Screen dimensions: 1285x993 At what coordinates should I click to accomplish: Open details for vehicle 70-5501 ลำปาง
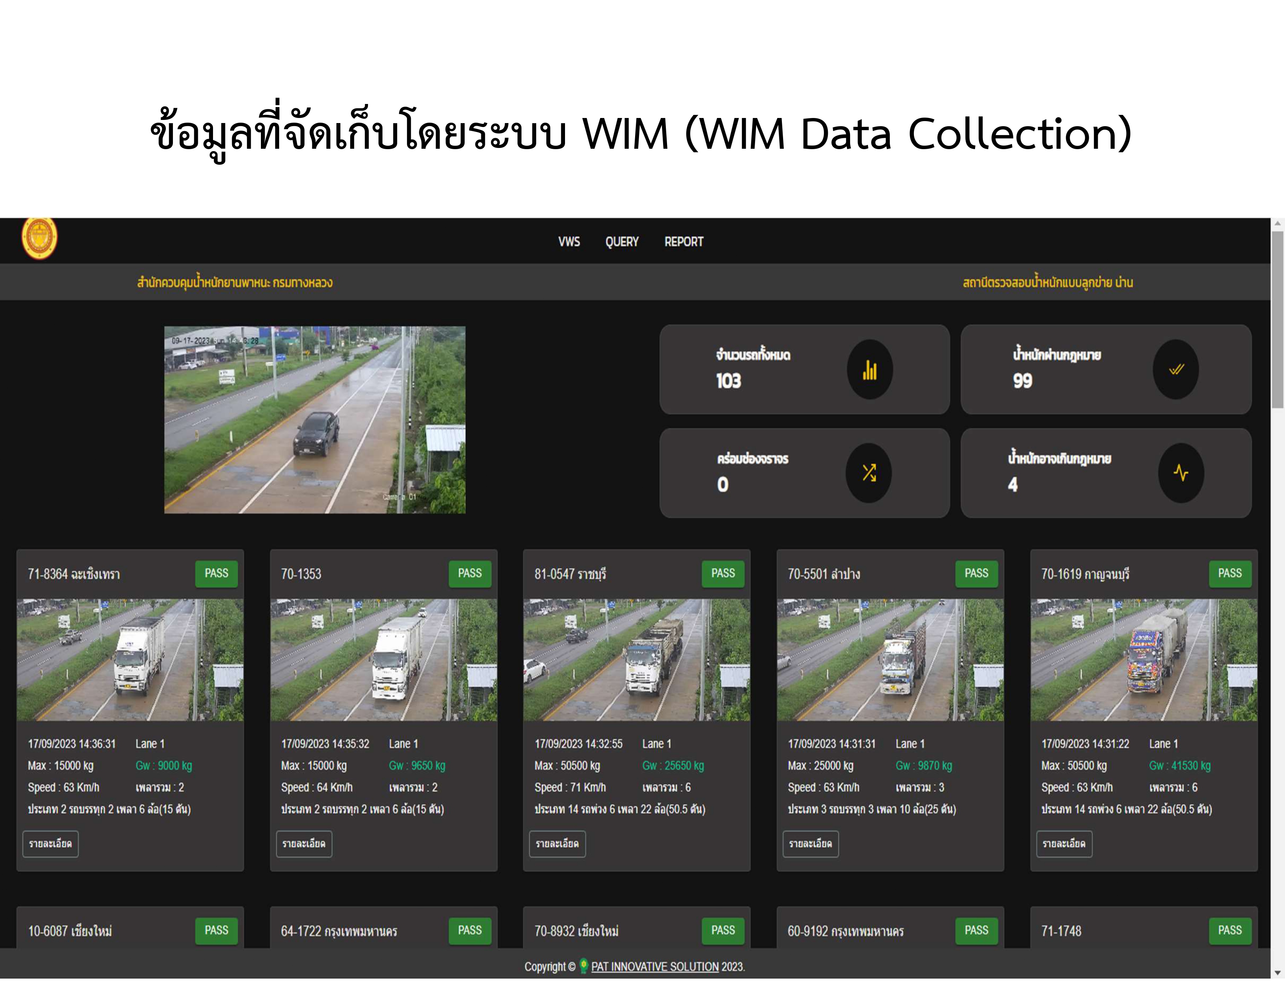click(810, 843)
